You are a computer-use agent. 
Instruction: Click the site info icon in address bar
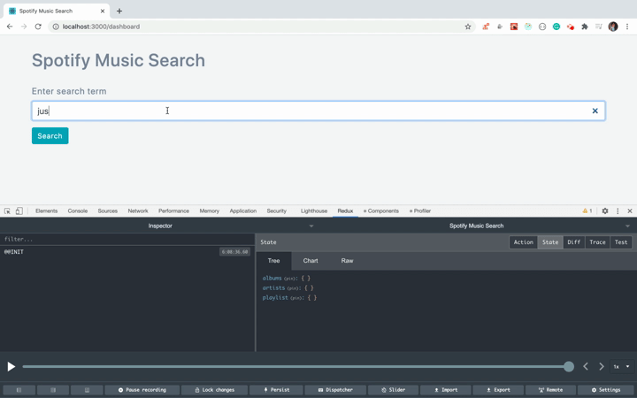coord(55,27)
